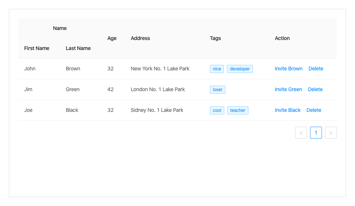Click the Tags column header

click(x=215, y=38)
